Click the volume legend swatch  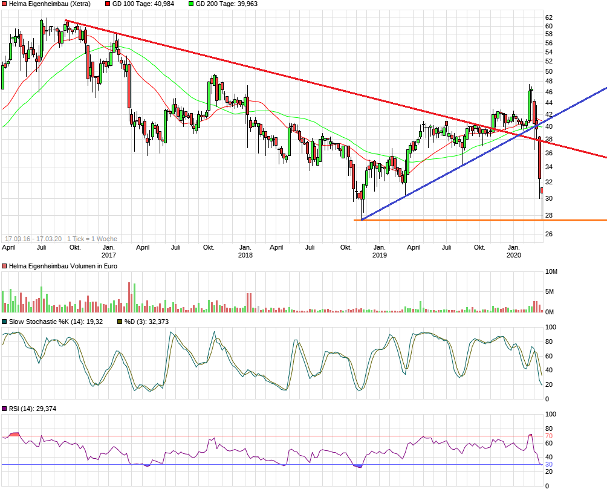coord(4,267)
